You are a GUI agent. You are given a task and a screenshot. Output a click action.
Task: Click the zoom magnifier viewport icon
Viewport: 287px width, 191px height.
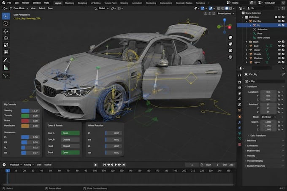[230, 38]
